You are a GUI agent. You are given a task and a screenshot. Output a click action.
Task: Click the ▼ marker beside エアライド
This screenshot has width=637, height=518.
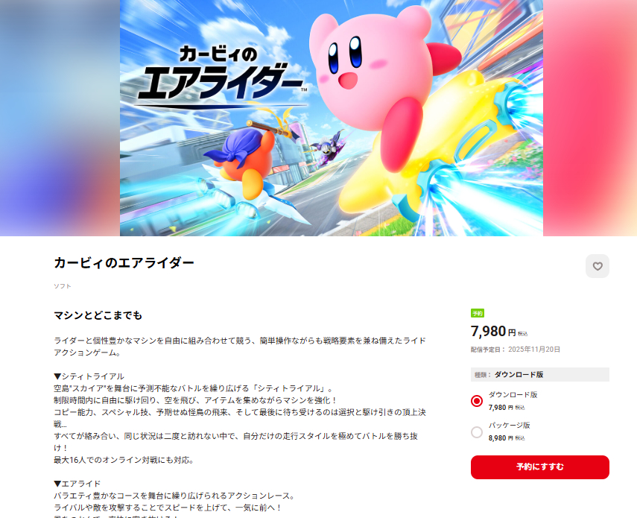pos(57,484)
